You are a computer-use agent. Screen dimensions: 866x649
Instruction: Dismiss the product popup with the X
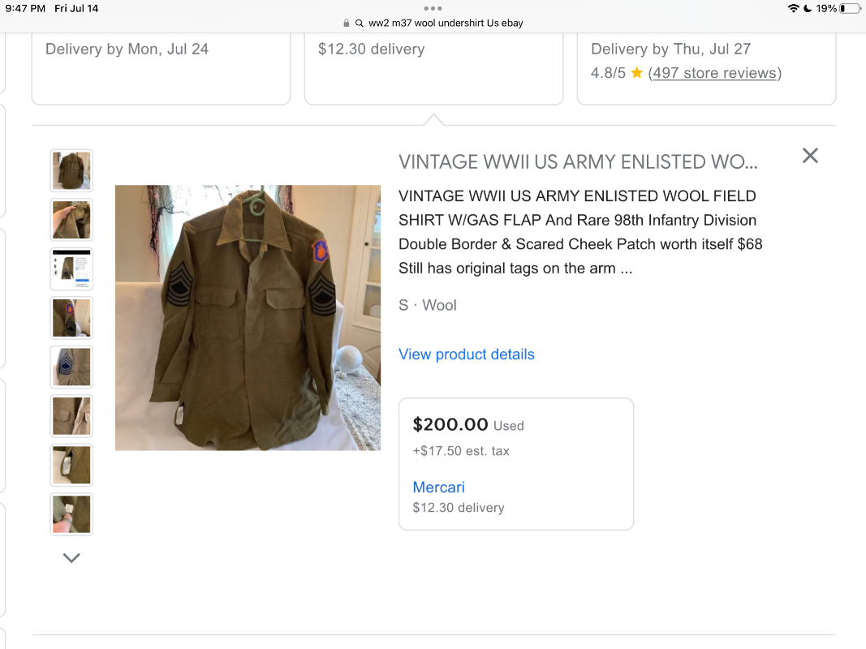[809, 155]
